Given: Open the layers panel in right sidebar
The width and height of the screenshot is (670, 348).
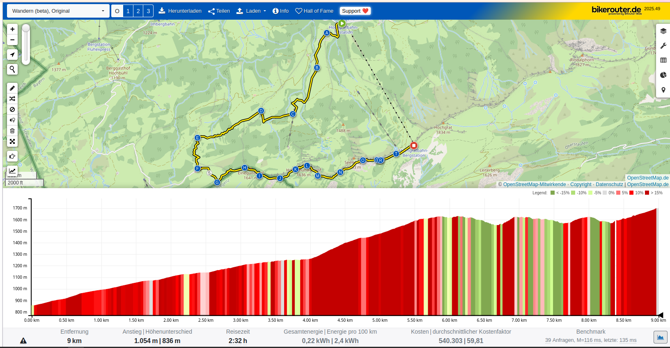Looking at the screenshot, I should 663,31.
